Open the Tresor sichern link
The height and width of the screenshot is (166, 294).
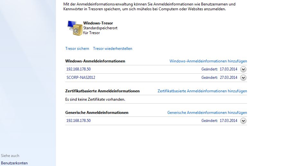pyautogui.click(x=77, y=49)
